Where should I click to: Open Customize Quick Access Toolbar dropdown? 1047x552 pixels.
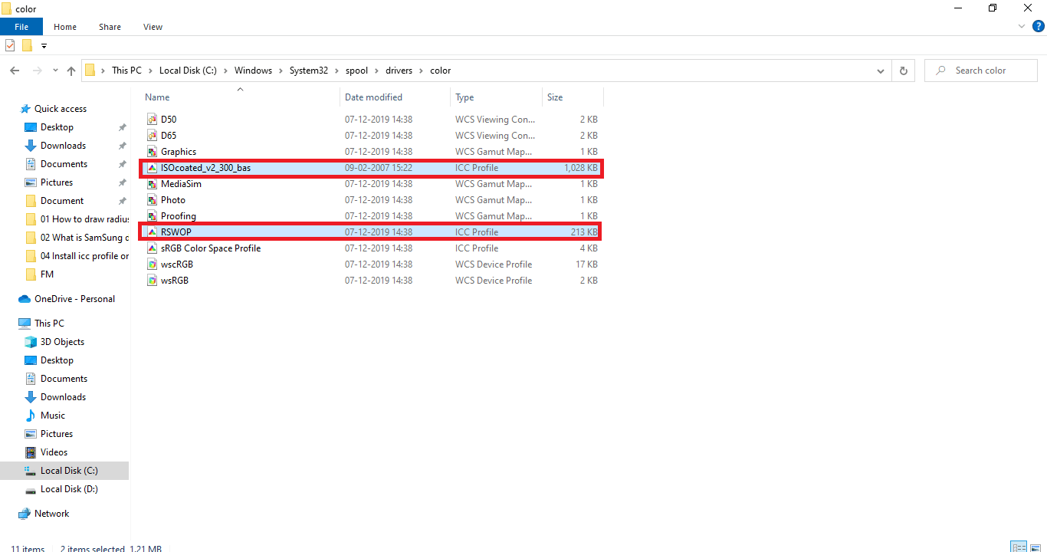click(x=44, y=46)
